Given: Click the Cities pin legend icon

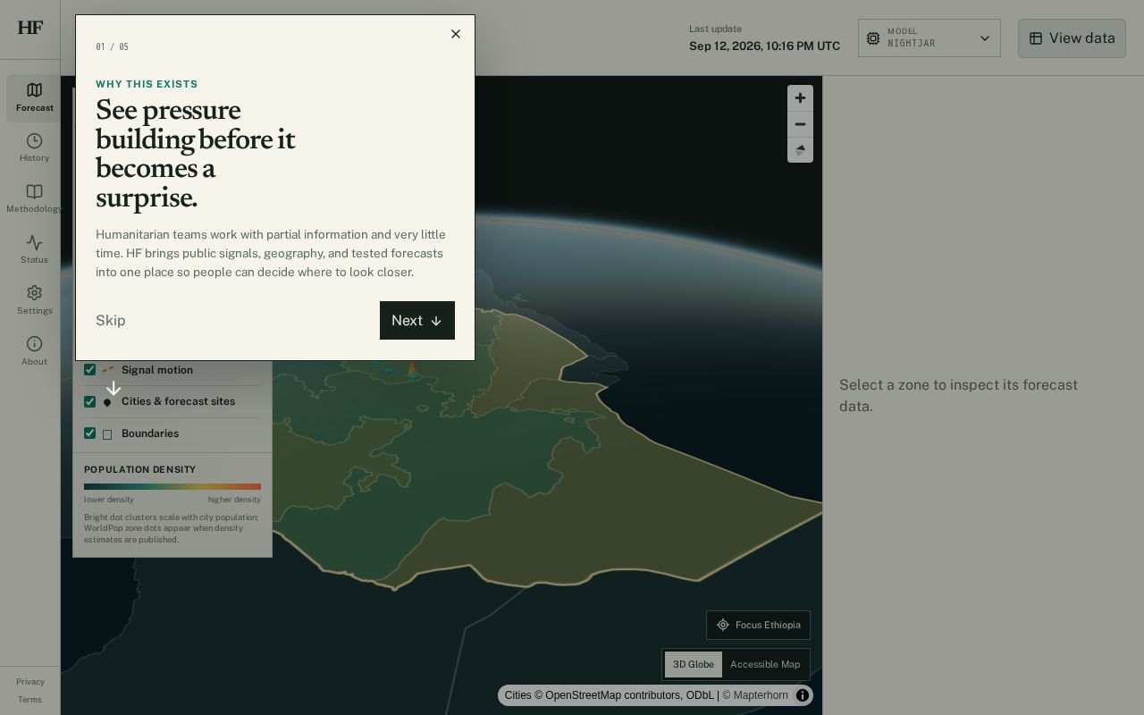Looking at the screenshot, I should click(107, 402).
